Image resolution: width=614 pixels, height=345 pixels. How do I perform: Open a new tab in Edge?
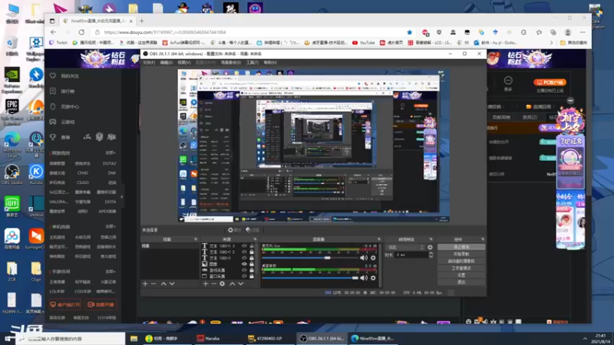pyautogui.click(x=142, y=21)
